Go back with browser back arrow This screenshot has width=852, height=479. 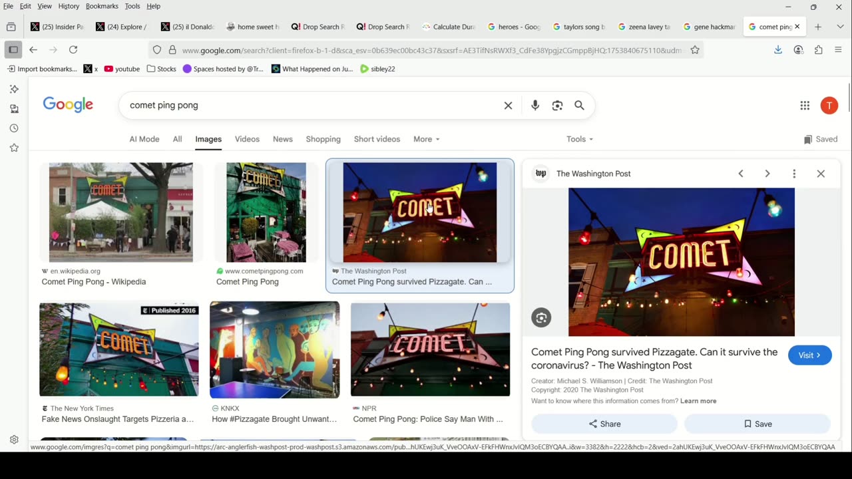click(x=33, y=50)
